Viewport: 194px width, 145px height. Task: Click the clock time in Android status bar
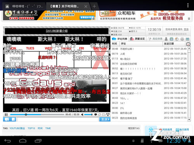click(173, 141)
